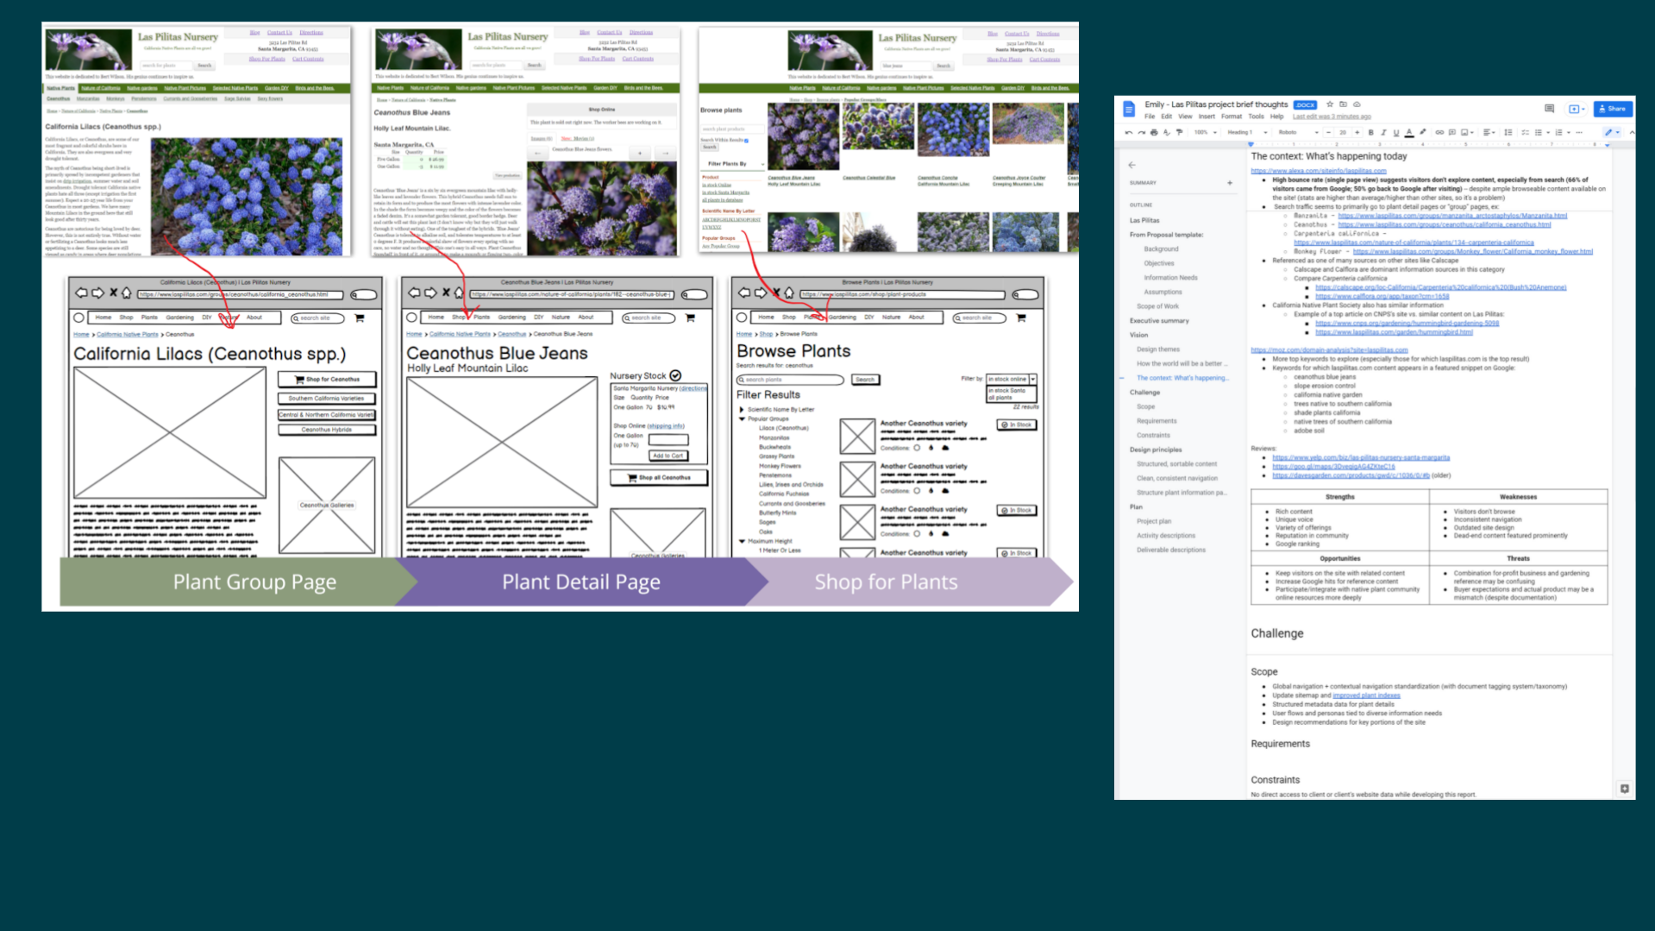Activate the paint format tool
Viewport: 1655px width, 931px height.
tap(1180, 132)
